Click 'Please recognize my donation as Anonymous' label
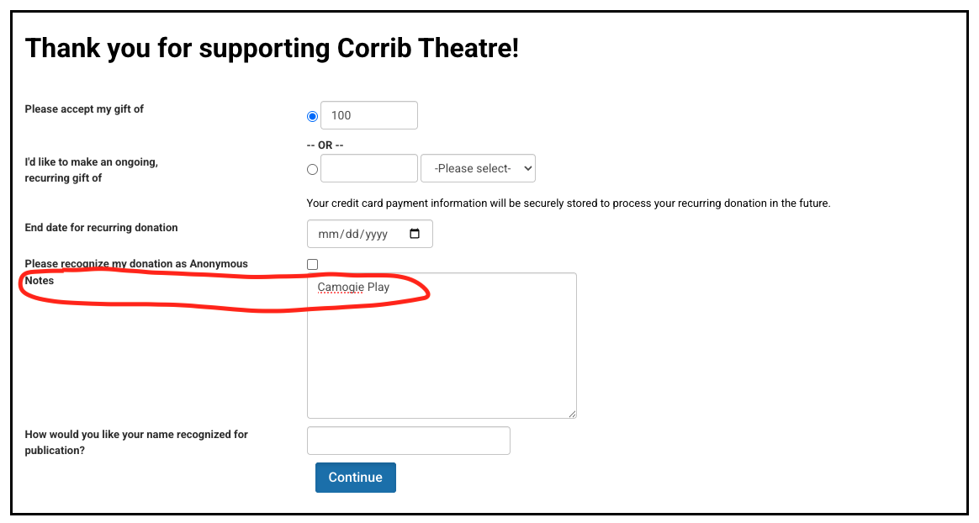 (x=136, y=264)
